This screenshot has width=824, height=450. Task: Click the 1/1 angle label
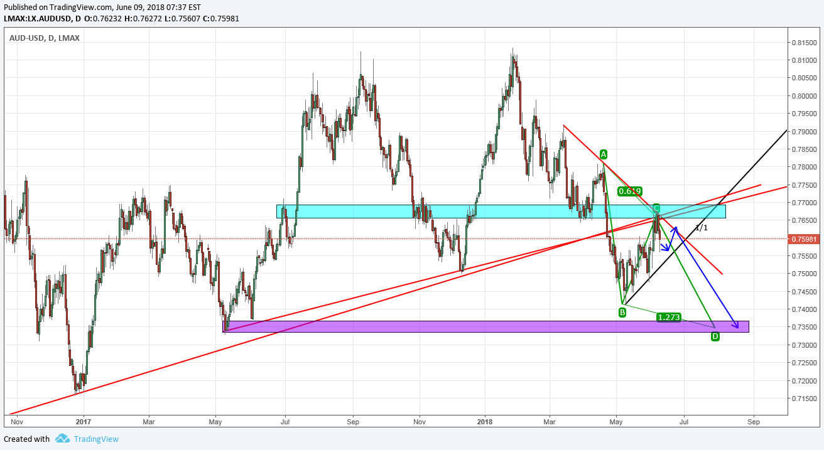click(702, 227)
